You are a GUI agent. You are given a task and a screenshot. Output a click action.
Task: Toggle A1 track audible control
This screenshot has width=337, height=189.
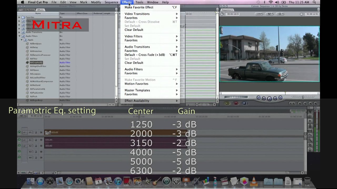click(19, 140)
